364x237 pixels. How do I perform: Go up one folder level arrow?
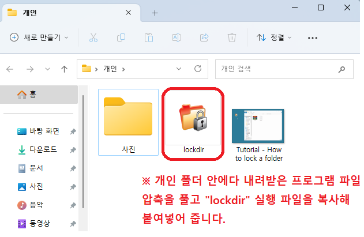click(x=64, y=69)
